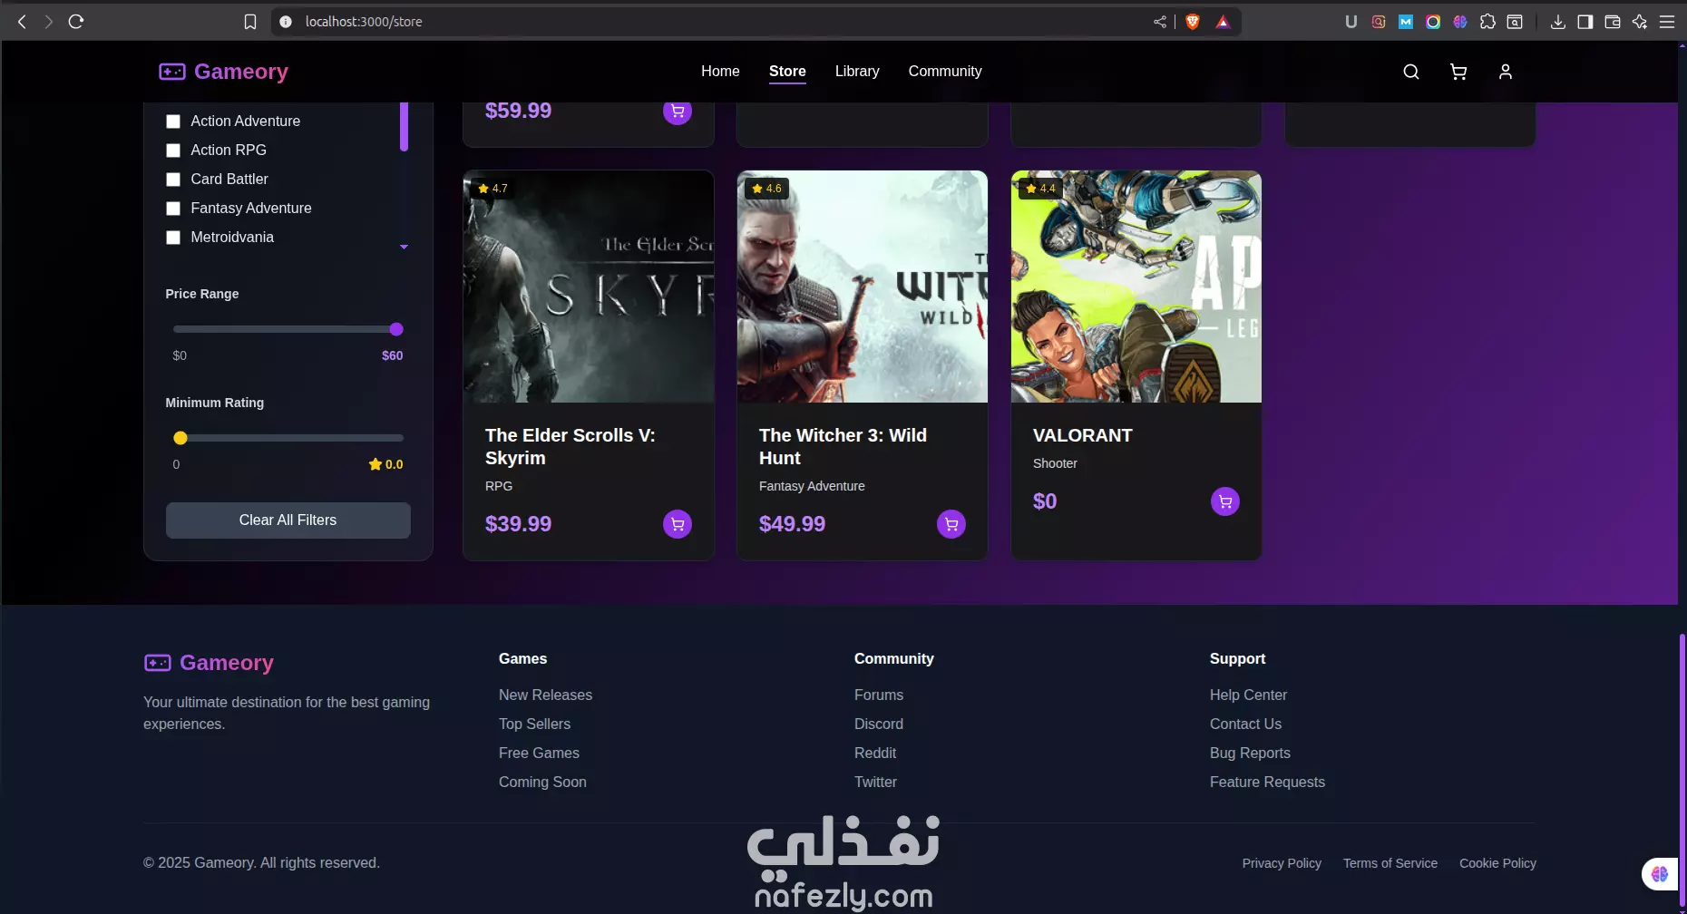The height and width of the screenshot is (914, 1687).
Task: Open the Witcher 3 cover image
Action: coord(863,287)
